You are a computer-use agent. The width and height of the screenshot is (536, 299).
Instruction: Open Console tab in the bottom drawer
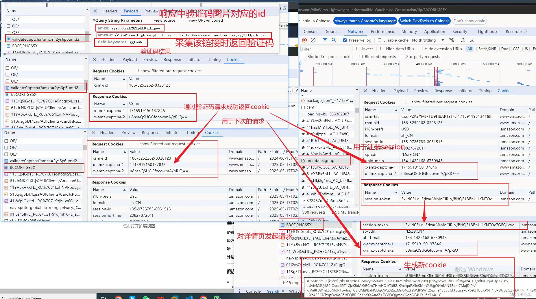click(253, 291)
